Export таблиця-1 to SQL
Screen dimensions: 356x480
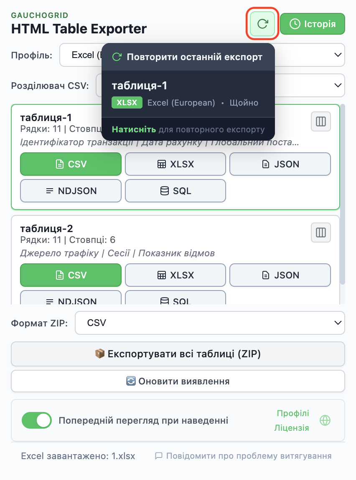(x=175, y=191)
